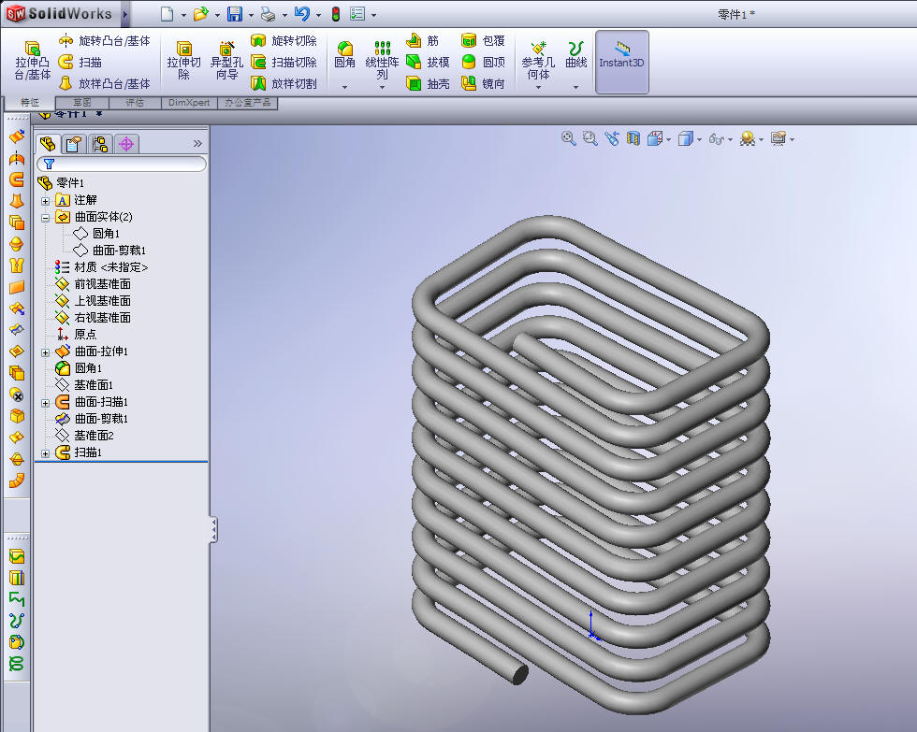Open the Curves (曲线) tool

[x=576, y=54]
